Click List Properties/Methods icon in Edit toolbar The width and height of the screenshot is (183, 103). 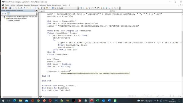tap(81, 8)
